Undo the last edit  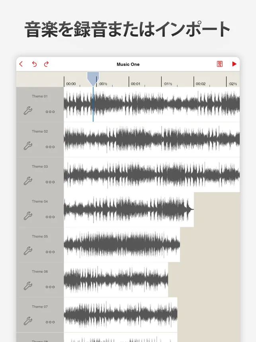(34, 64)
